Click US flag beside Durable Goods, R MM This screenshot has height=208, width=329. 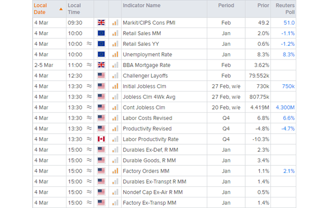101,160
